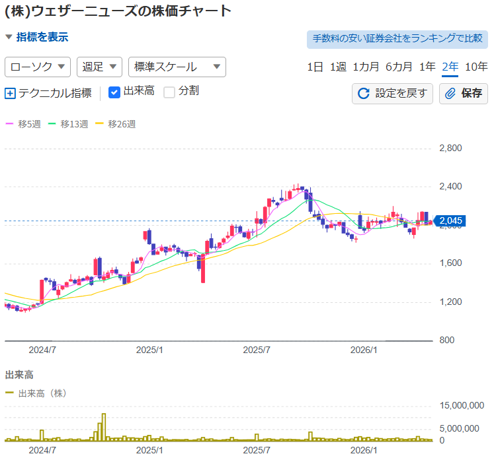Open the 標準スケール scale dropdown

click(177, 67)
